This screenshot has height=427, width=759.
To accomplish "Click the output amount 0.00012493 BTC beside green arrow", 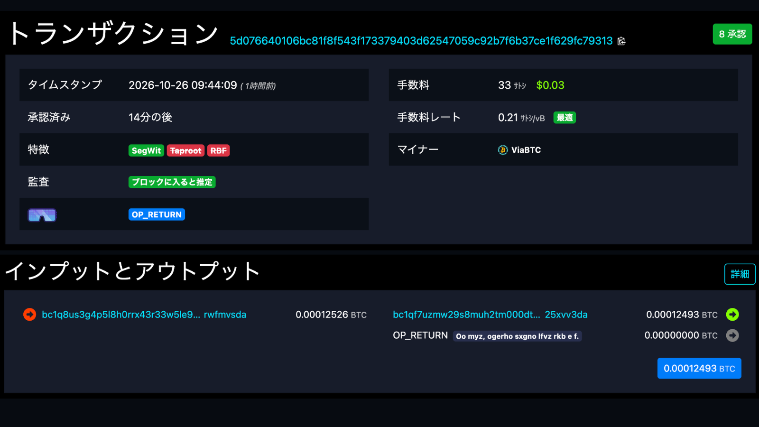I will click(682, 315).
